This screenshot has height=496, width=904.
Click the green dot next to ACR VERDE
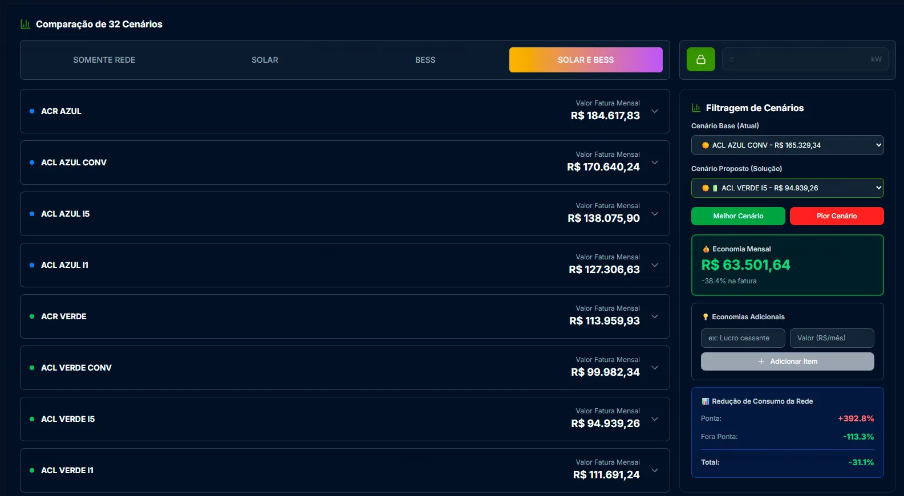click(x=32, y=316)
